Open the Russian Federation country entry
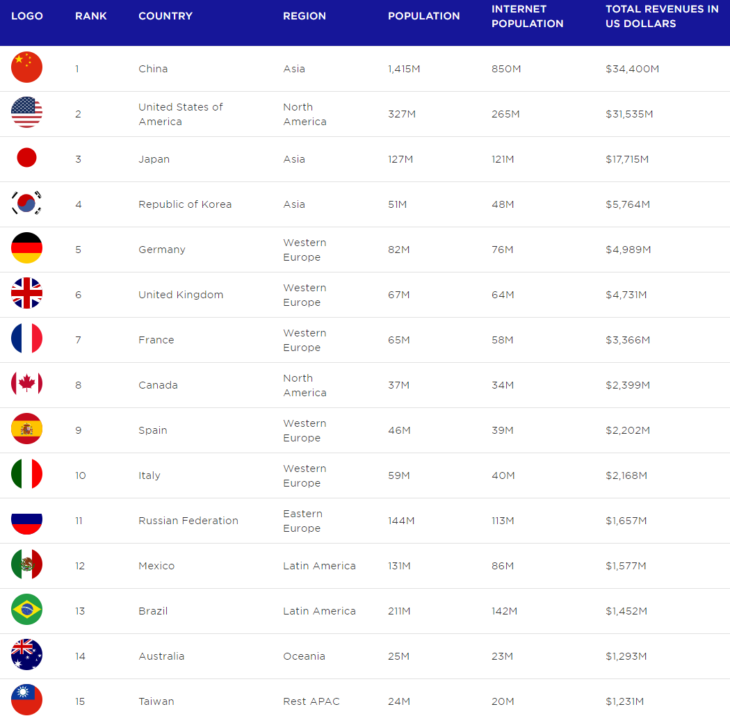The image size is (730, 716). point(188,521)
